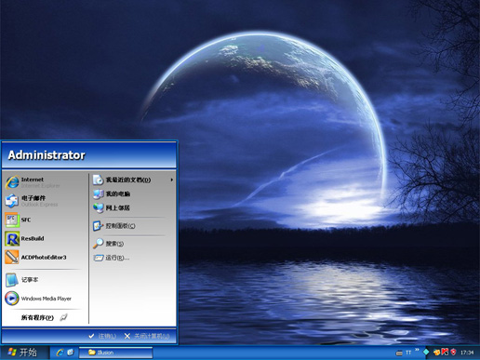Expand hidden taskbar items with » chevron
Viewport: 480px width, 360px height.
coord(417,350)
